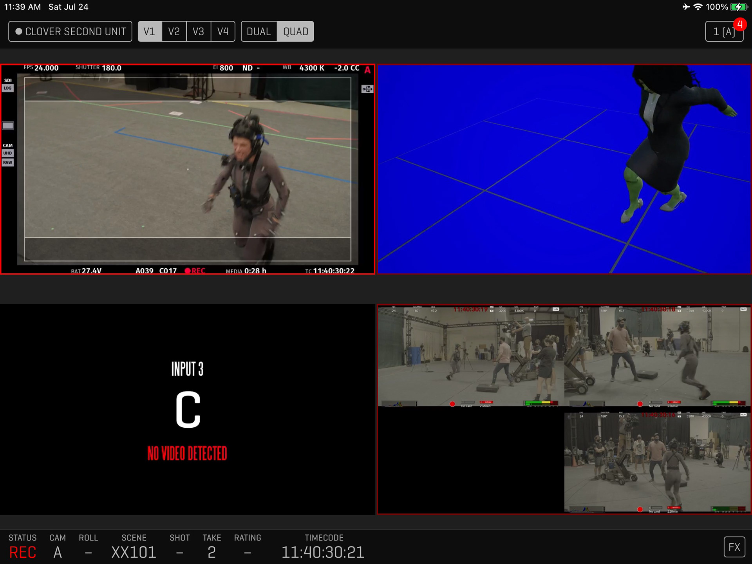Switch to V3 video input
The width and height of the screenshot is (752, 564).
198,31
